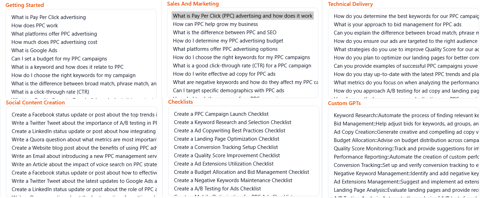This screenshot has height=198, width=483.
Task: Select 'Landing Page Analysis::Evaluate' GPT item
Action: point(404,190)
